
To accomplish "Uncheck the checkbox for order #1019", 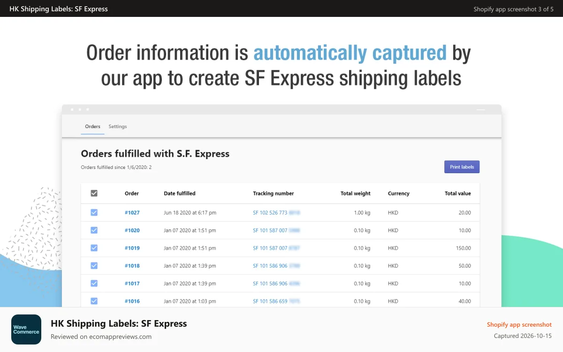I will pos(94,248).
